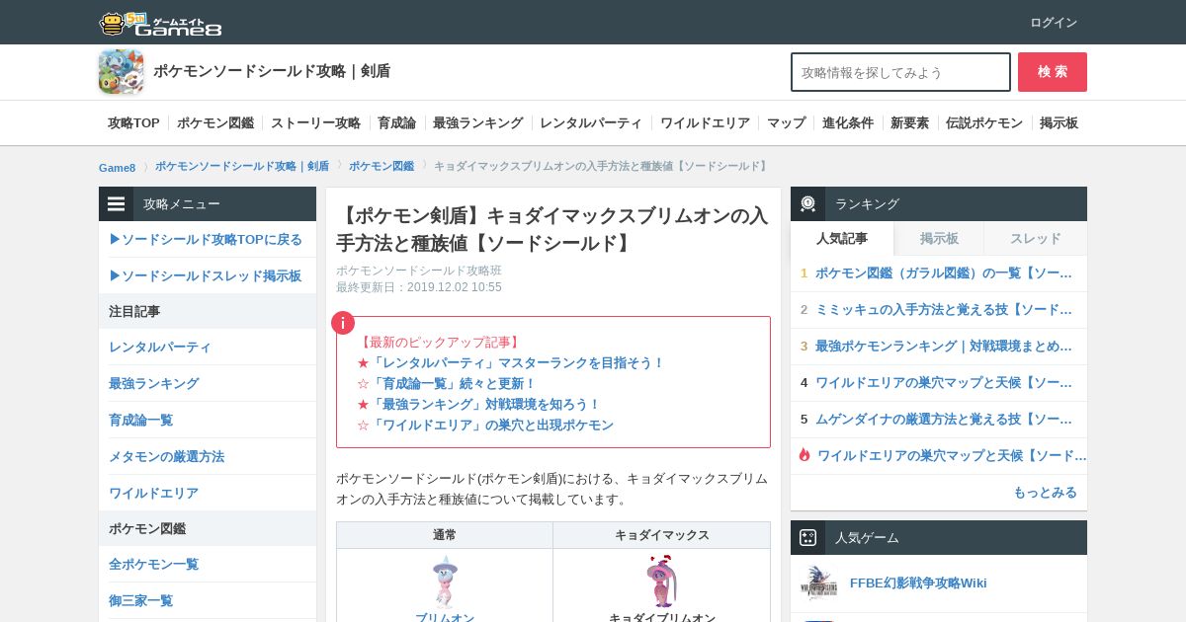Click the Pokemon Sword Shield game icon
The image size is (1186, 622).
pyautogui.click(x=121, y=71)
